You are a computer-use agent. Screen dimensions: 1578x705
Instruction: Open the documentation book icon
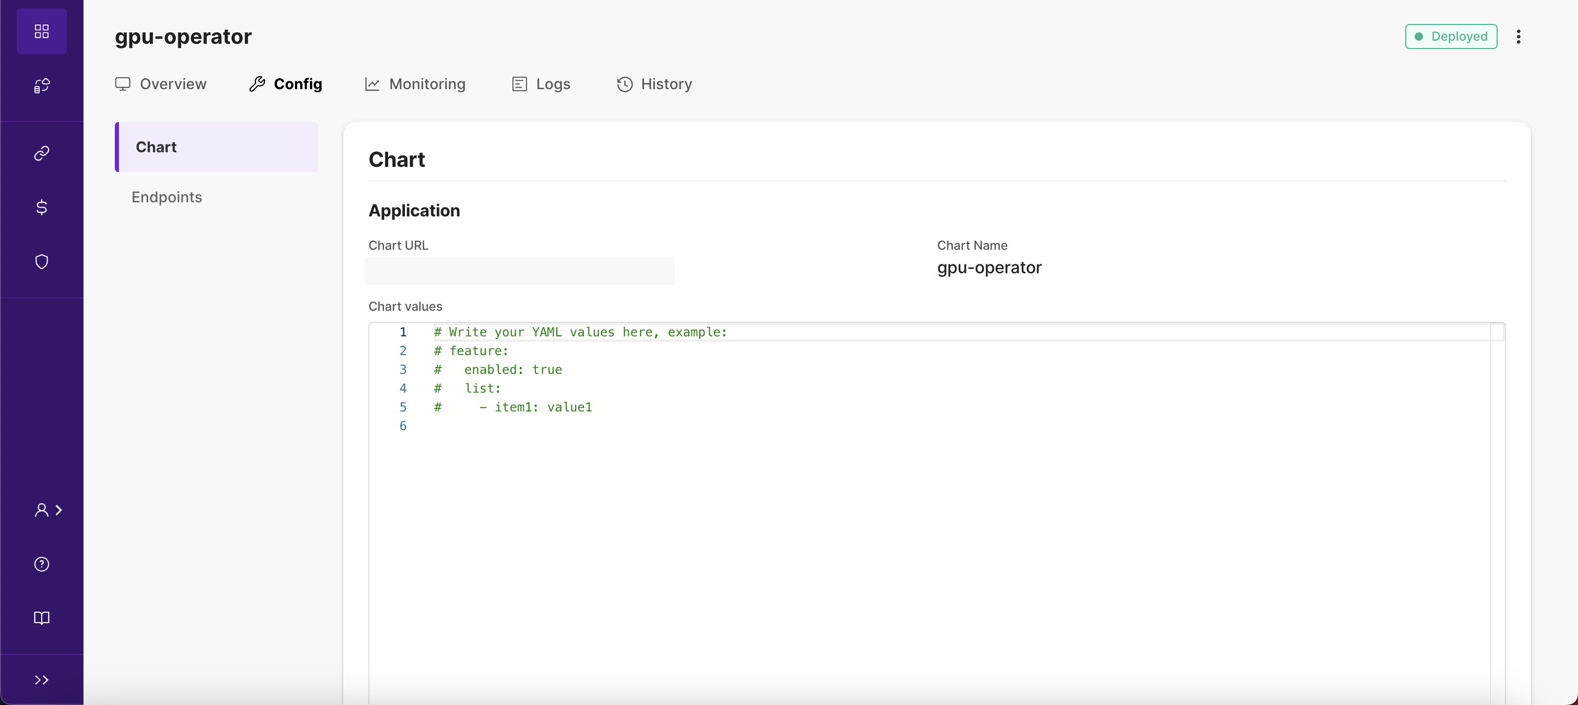[42, 618]
